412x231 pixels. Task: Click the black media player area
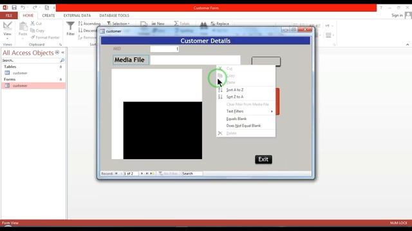[x=163, y=130]
